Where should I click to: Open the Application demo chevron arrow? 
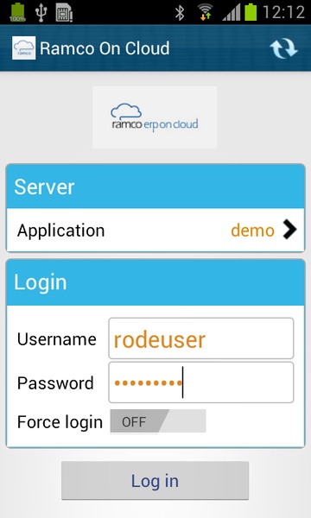pyautogui.click(x=289, y=230)
